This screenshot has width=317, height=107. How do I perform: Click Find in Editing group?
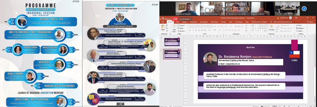[x=299, y=25]
